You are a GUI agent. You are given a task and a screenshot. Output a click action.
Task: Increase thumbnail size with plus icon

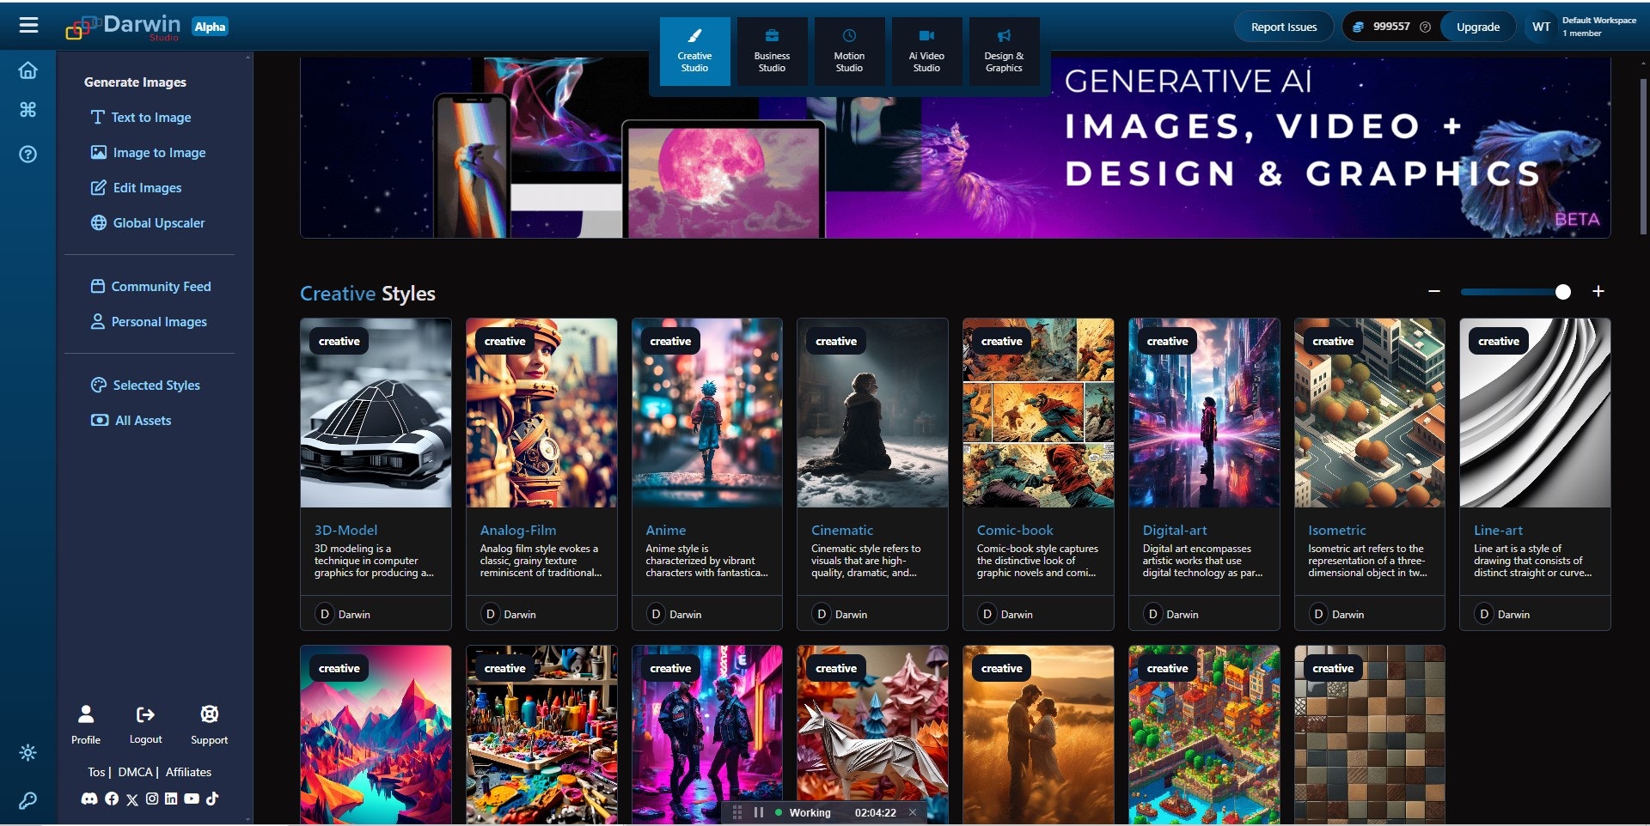click(x=1598, y=291)
